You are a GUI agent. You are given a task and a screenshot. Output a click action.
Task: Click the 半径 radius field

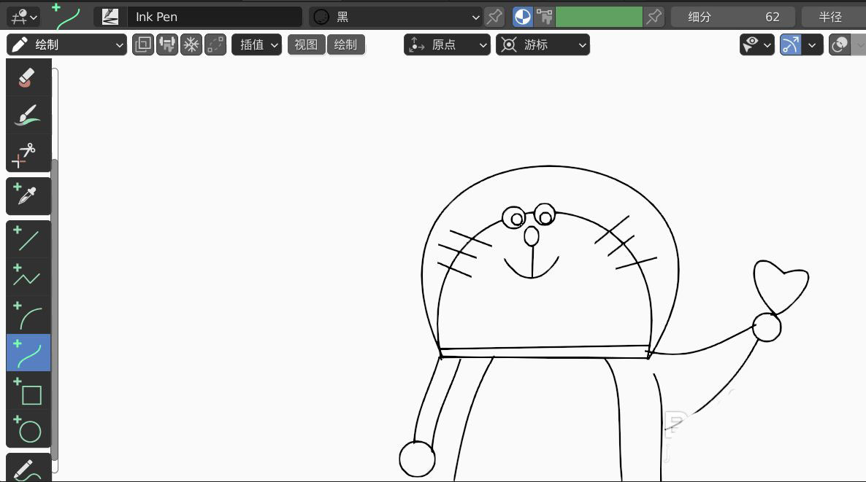(x=833, y=17)
